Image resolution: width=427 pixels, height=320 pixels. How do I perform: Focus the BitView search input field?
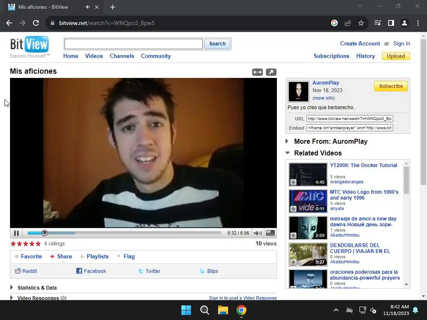133,44
